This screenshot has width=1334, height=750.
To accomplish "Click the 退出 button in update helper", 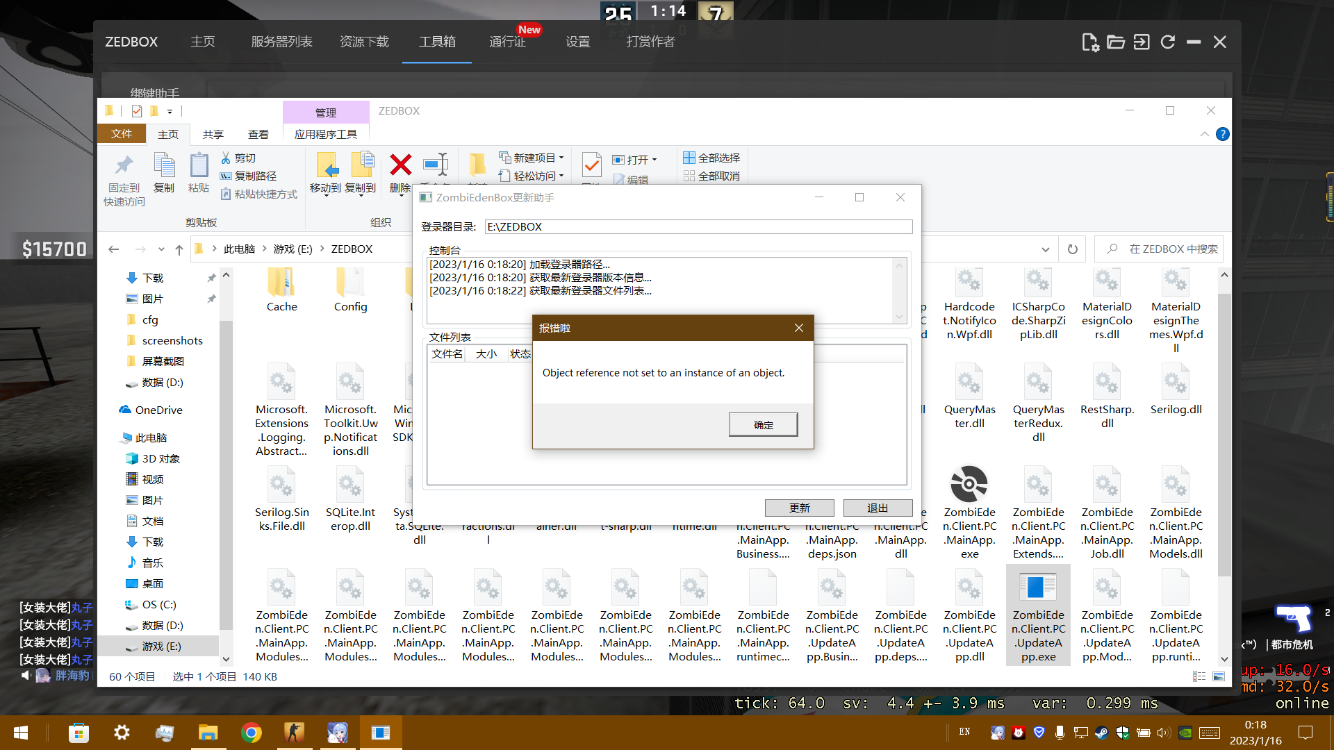I will click(x=878, y=508).
